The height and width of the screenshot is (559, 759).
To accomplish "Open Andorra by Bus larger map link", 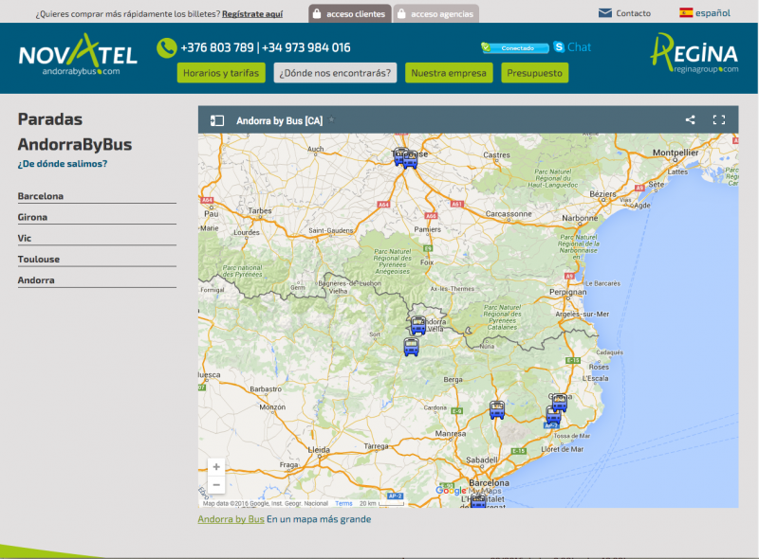I will [x=231, y=519].
